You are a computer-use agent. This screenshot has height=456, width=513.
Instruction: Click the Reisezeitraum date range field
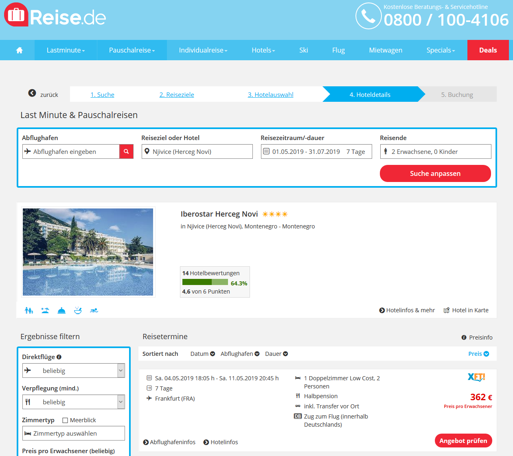316,151
